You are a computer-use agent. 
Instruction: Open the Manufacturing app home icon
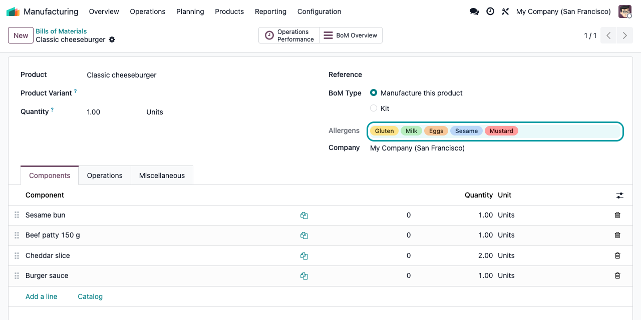(x=13, y=11)
